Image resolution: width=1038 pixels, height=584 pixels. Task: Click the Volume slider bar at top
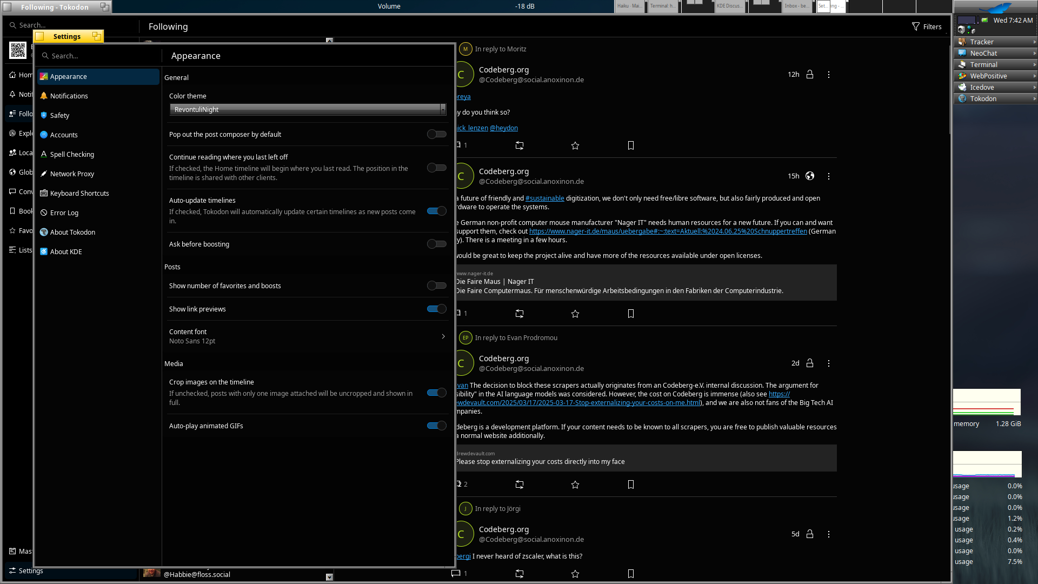pos(389,6)
